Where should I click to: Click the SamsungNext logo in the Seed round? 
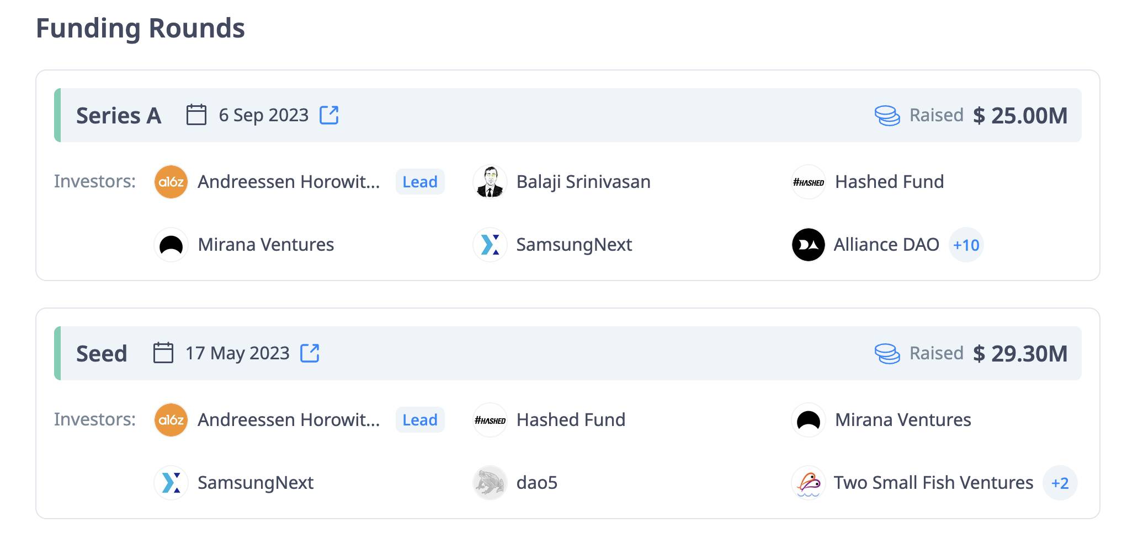coord(171,483)
